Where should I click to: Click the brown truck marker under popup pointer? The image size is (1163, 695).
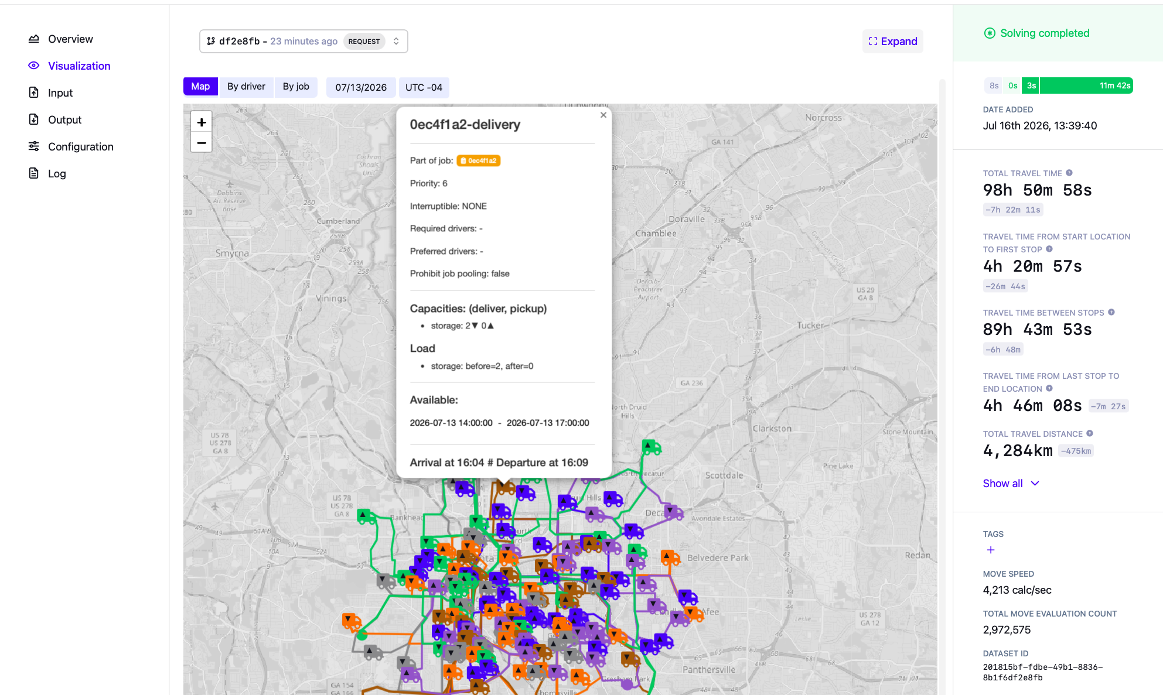click(505, 487)
